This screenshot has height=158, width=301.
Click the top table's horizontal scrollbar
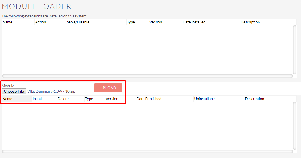coord(147,76)
